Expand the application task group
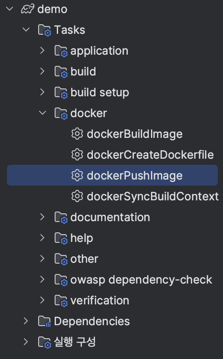Viewport: 223px width, 359px height. click(43, 50)
